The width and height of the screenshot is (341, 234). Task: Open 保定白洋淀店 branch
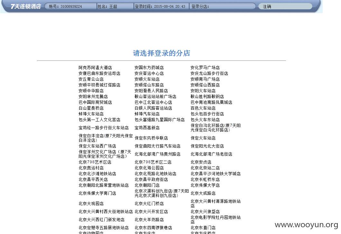(x=106, y=138)
